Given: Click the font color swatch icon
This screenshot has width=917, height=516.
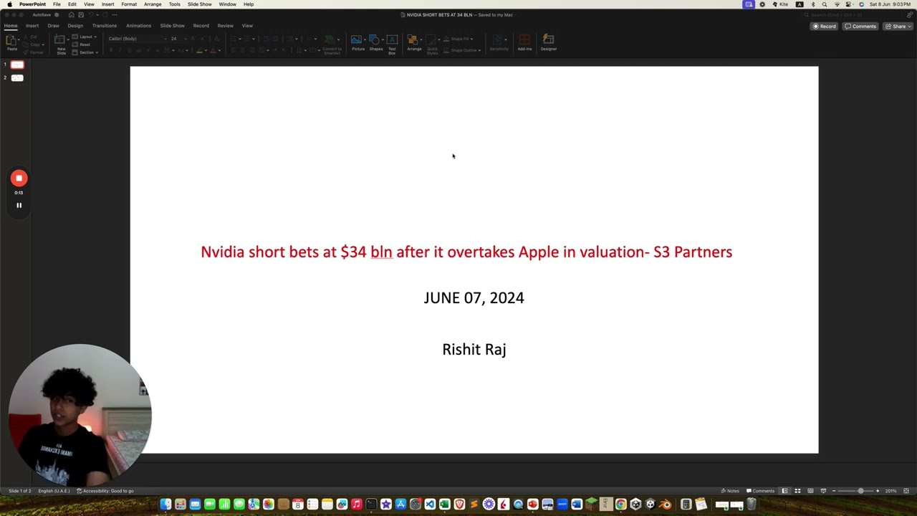Looking at the screenshot, I should pyautogui.click(x=213, y=49).
